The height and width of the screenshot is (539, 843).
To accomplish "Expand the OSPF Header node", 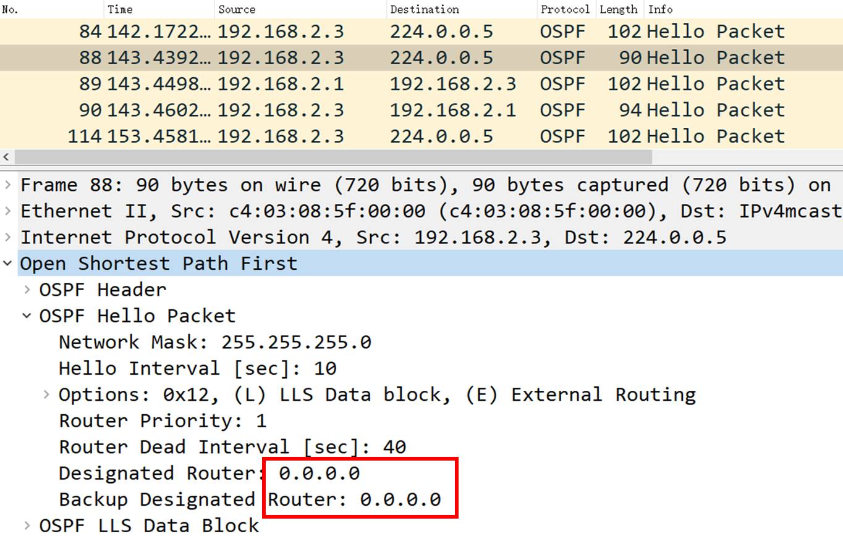I will [27, 290].
